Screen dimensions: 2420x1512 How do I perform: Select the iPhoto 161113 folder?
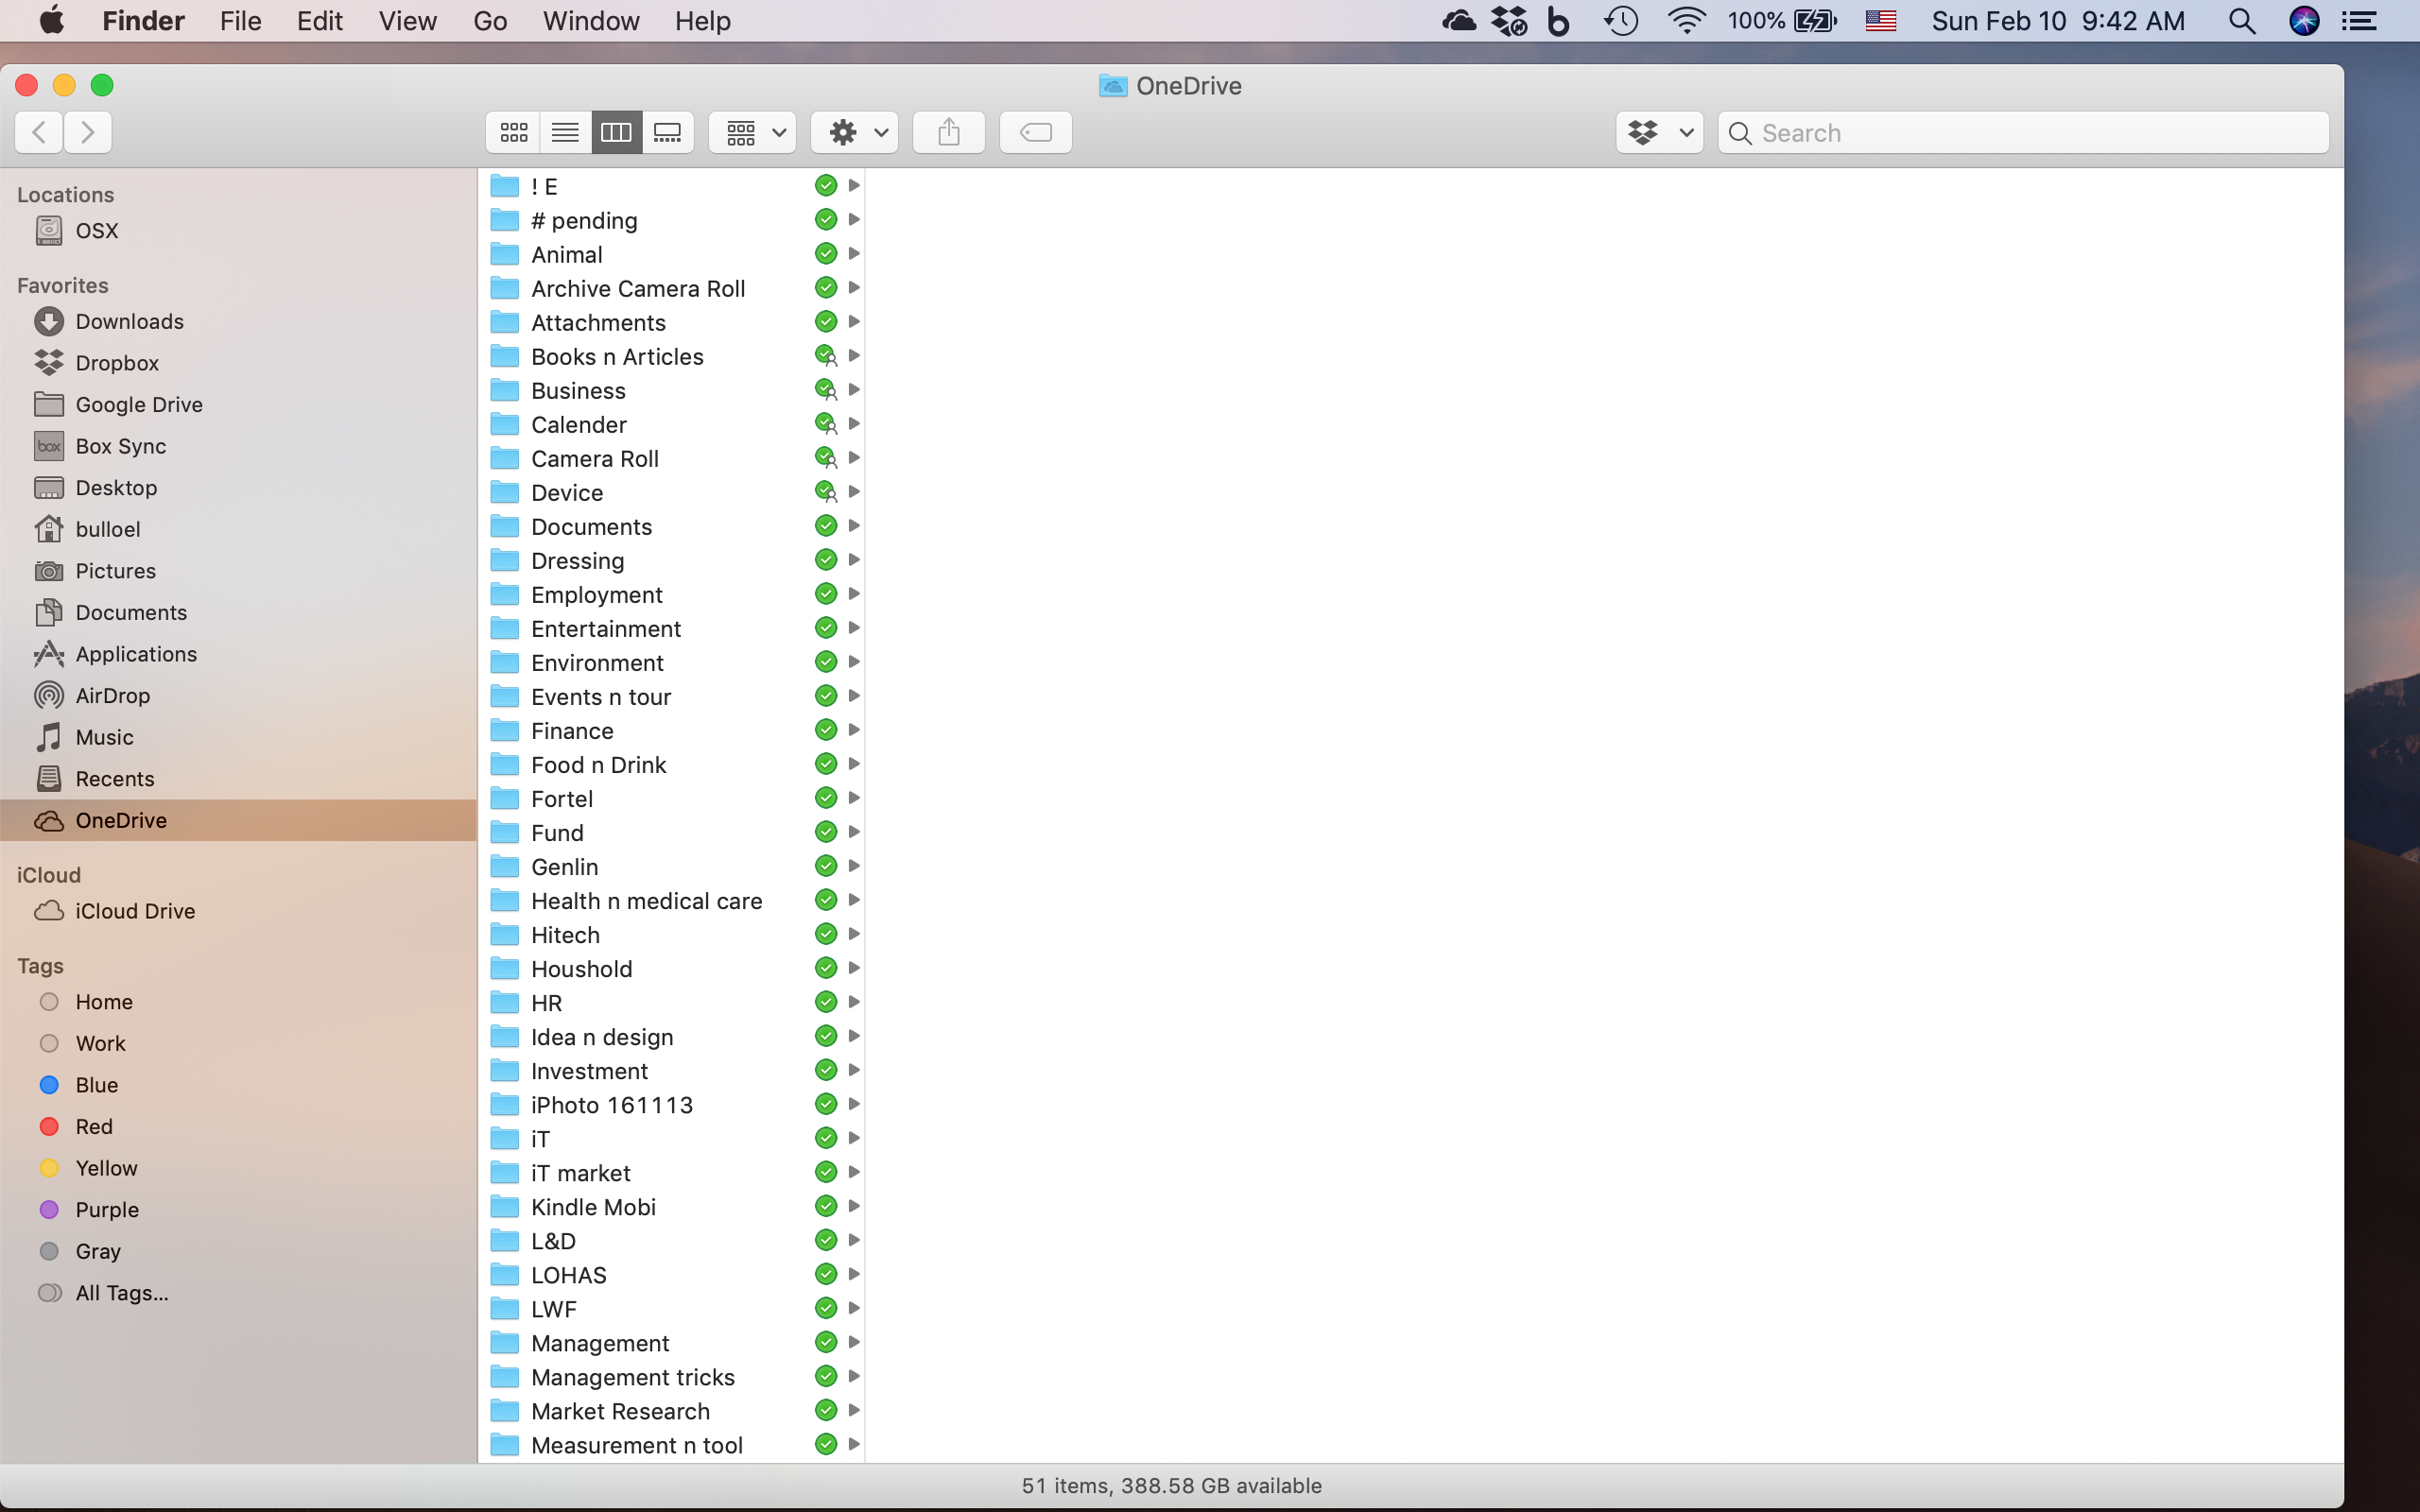click(672, 1104)
